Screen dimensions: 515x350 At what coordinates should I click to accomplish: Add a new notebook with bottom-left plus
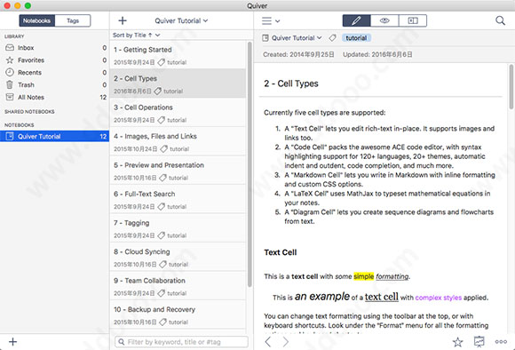coord(12,342)
